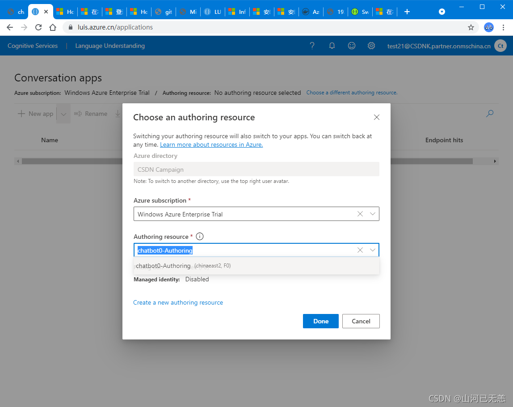Switch to the '19' tab

coord(336,12)
